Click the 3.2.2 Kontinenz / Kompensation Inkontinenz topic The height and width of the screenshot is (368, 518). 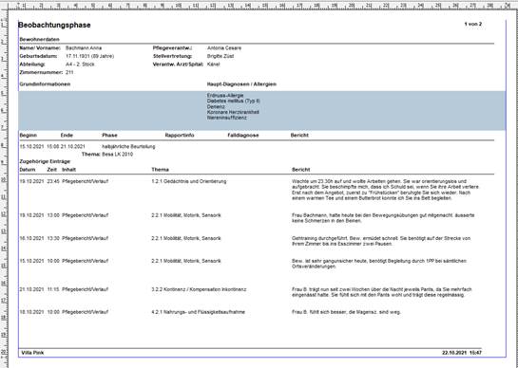point(199,289)
